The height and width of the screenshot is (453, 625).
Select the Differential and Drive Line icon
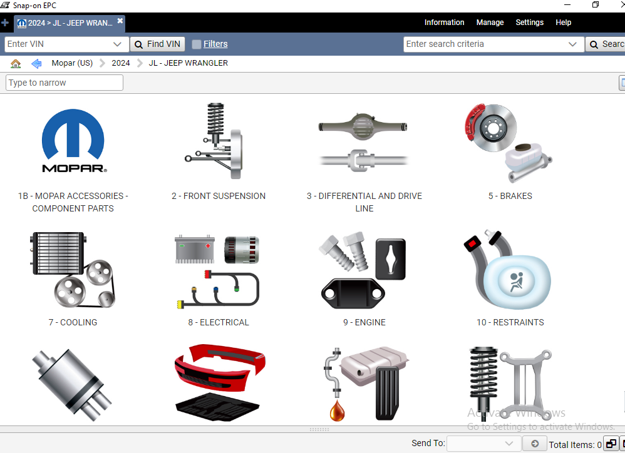364,142
